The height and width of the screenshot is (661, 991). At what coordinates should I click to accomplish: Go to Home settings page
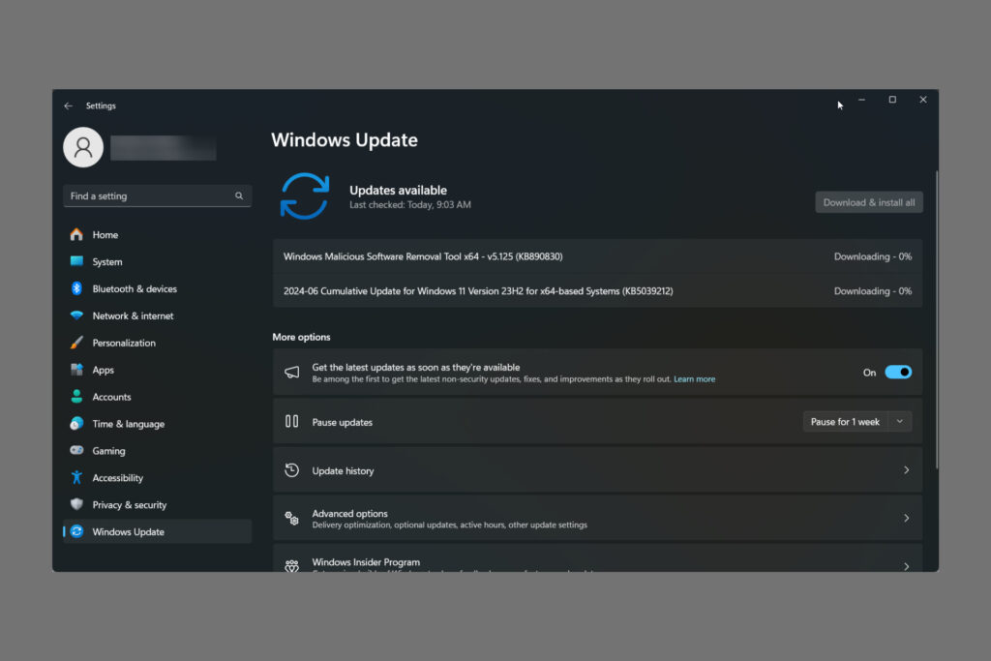coord(158,234)
